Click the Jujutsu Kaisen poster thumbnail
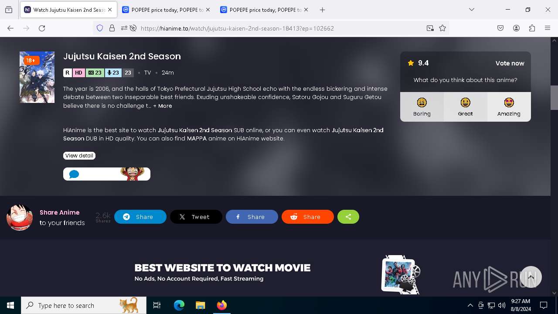The width and height of the screenshot is (558, 314). pos(37,77)
